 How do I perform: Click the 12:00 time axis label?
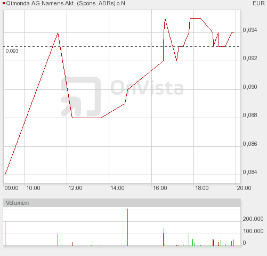[75, 188]
